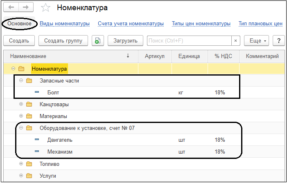The height and width of the screenshot is (183, 287).
Task: Collapse the root Номенклатура group
Action: click(x=13, y=69)
